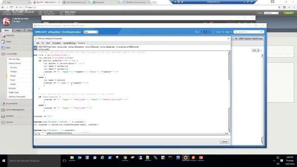This screenshot has width=297, height=167.
Task: Open Policies in the F5 menu
Action: pos(13,67)
